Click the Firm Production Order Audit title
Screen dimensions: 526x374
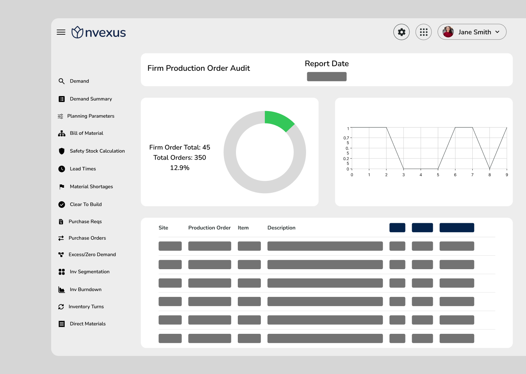click(x=199, y=68)
